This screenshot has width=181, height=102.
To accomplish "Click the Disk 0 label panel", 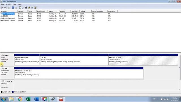I will (7, 59).
